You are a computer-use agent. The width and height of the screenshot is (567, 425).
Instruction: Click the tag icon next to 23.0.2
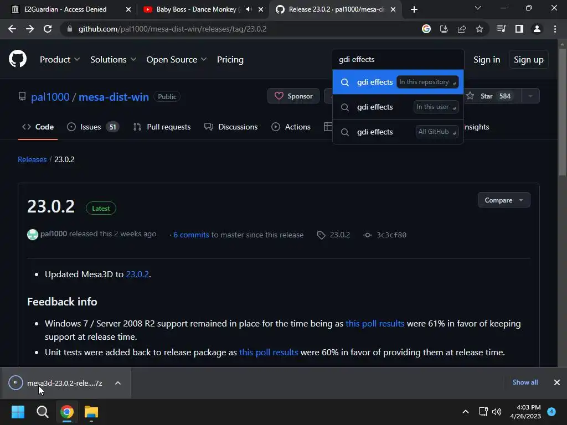point(321,235)
